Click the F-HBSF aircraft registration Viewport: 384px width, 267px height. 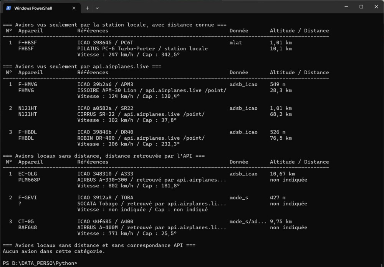(28, 42)
